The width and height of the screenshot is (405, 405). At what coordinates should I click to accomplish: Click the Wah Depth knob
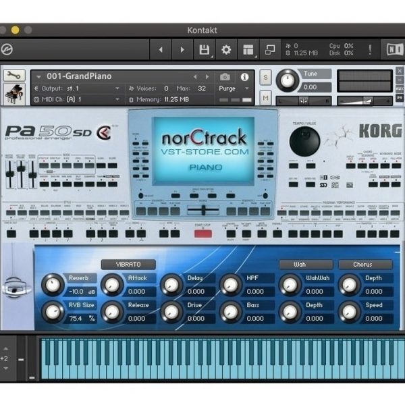click(290, 312)
